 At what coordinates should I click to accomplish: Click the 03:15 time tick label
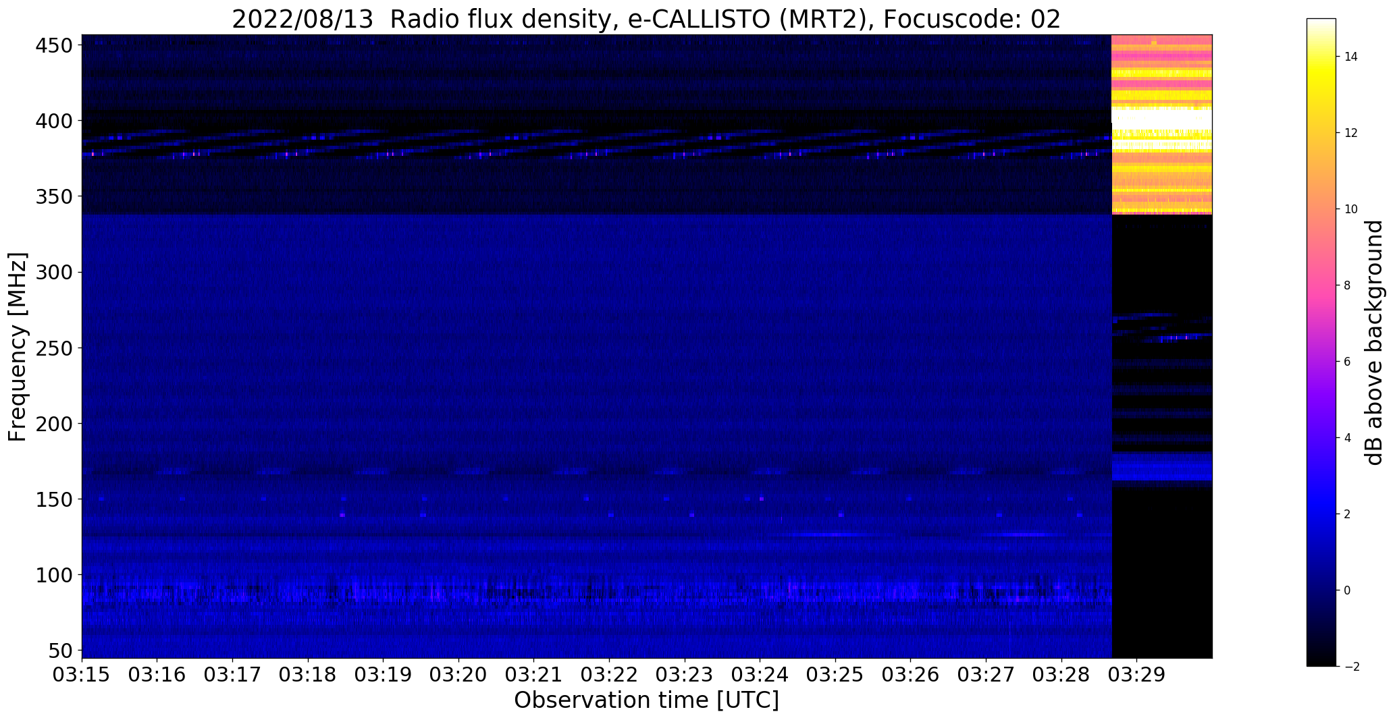82,674
